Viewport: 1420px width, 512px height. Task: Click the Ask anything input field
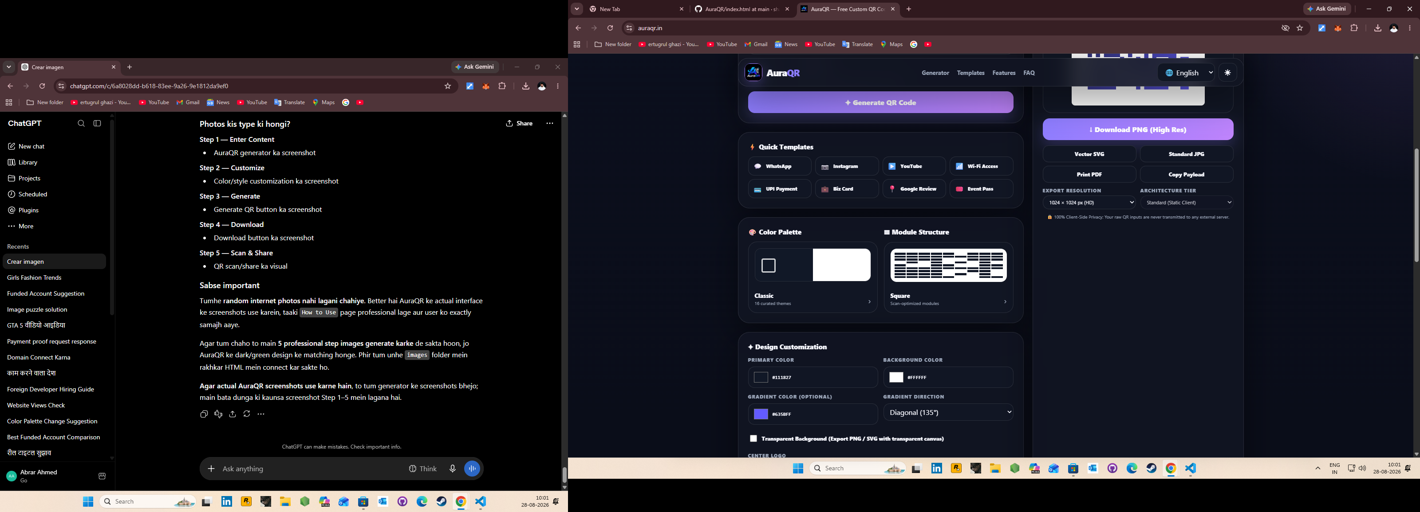[312, 469]
